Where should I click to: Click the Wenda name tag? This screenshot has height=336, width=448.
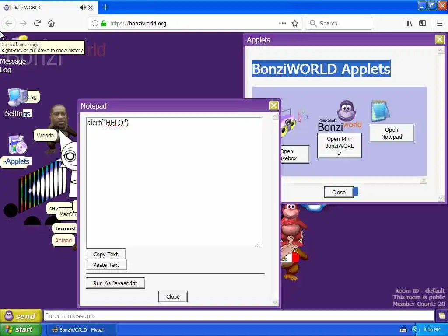pos(45,136)
